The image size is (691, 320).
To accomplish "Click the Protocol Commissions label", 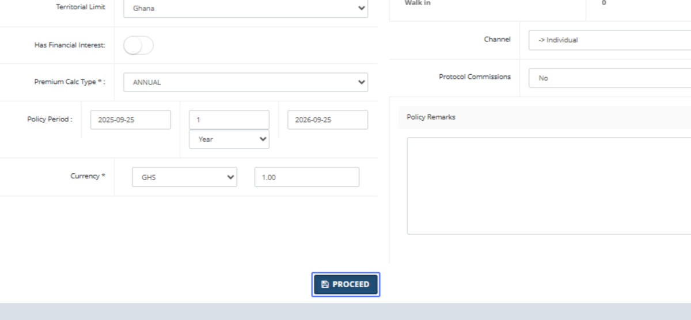I will pos(474,77).
